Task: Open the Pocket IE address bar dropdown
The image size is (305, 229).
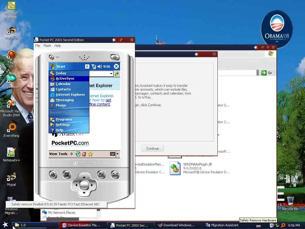Action: tap(111, 74)
